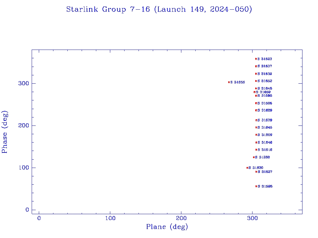Image resolution: width=318 pixels, height=238 pixels.
Task: Click the '0' tick label on Phase axis
Action: (27, 210)
